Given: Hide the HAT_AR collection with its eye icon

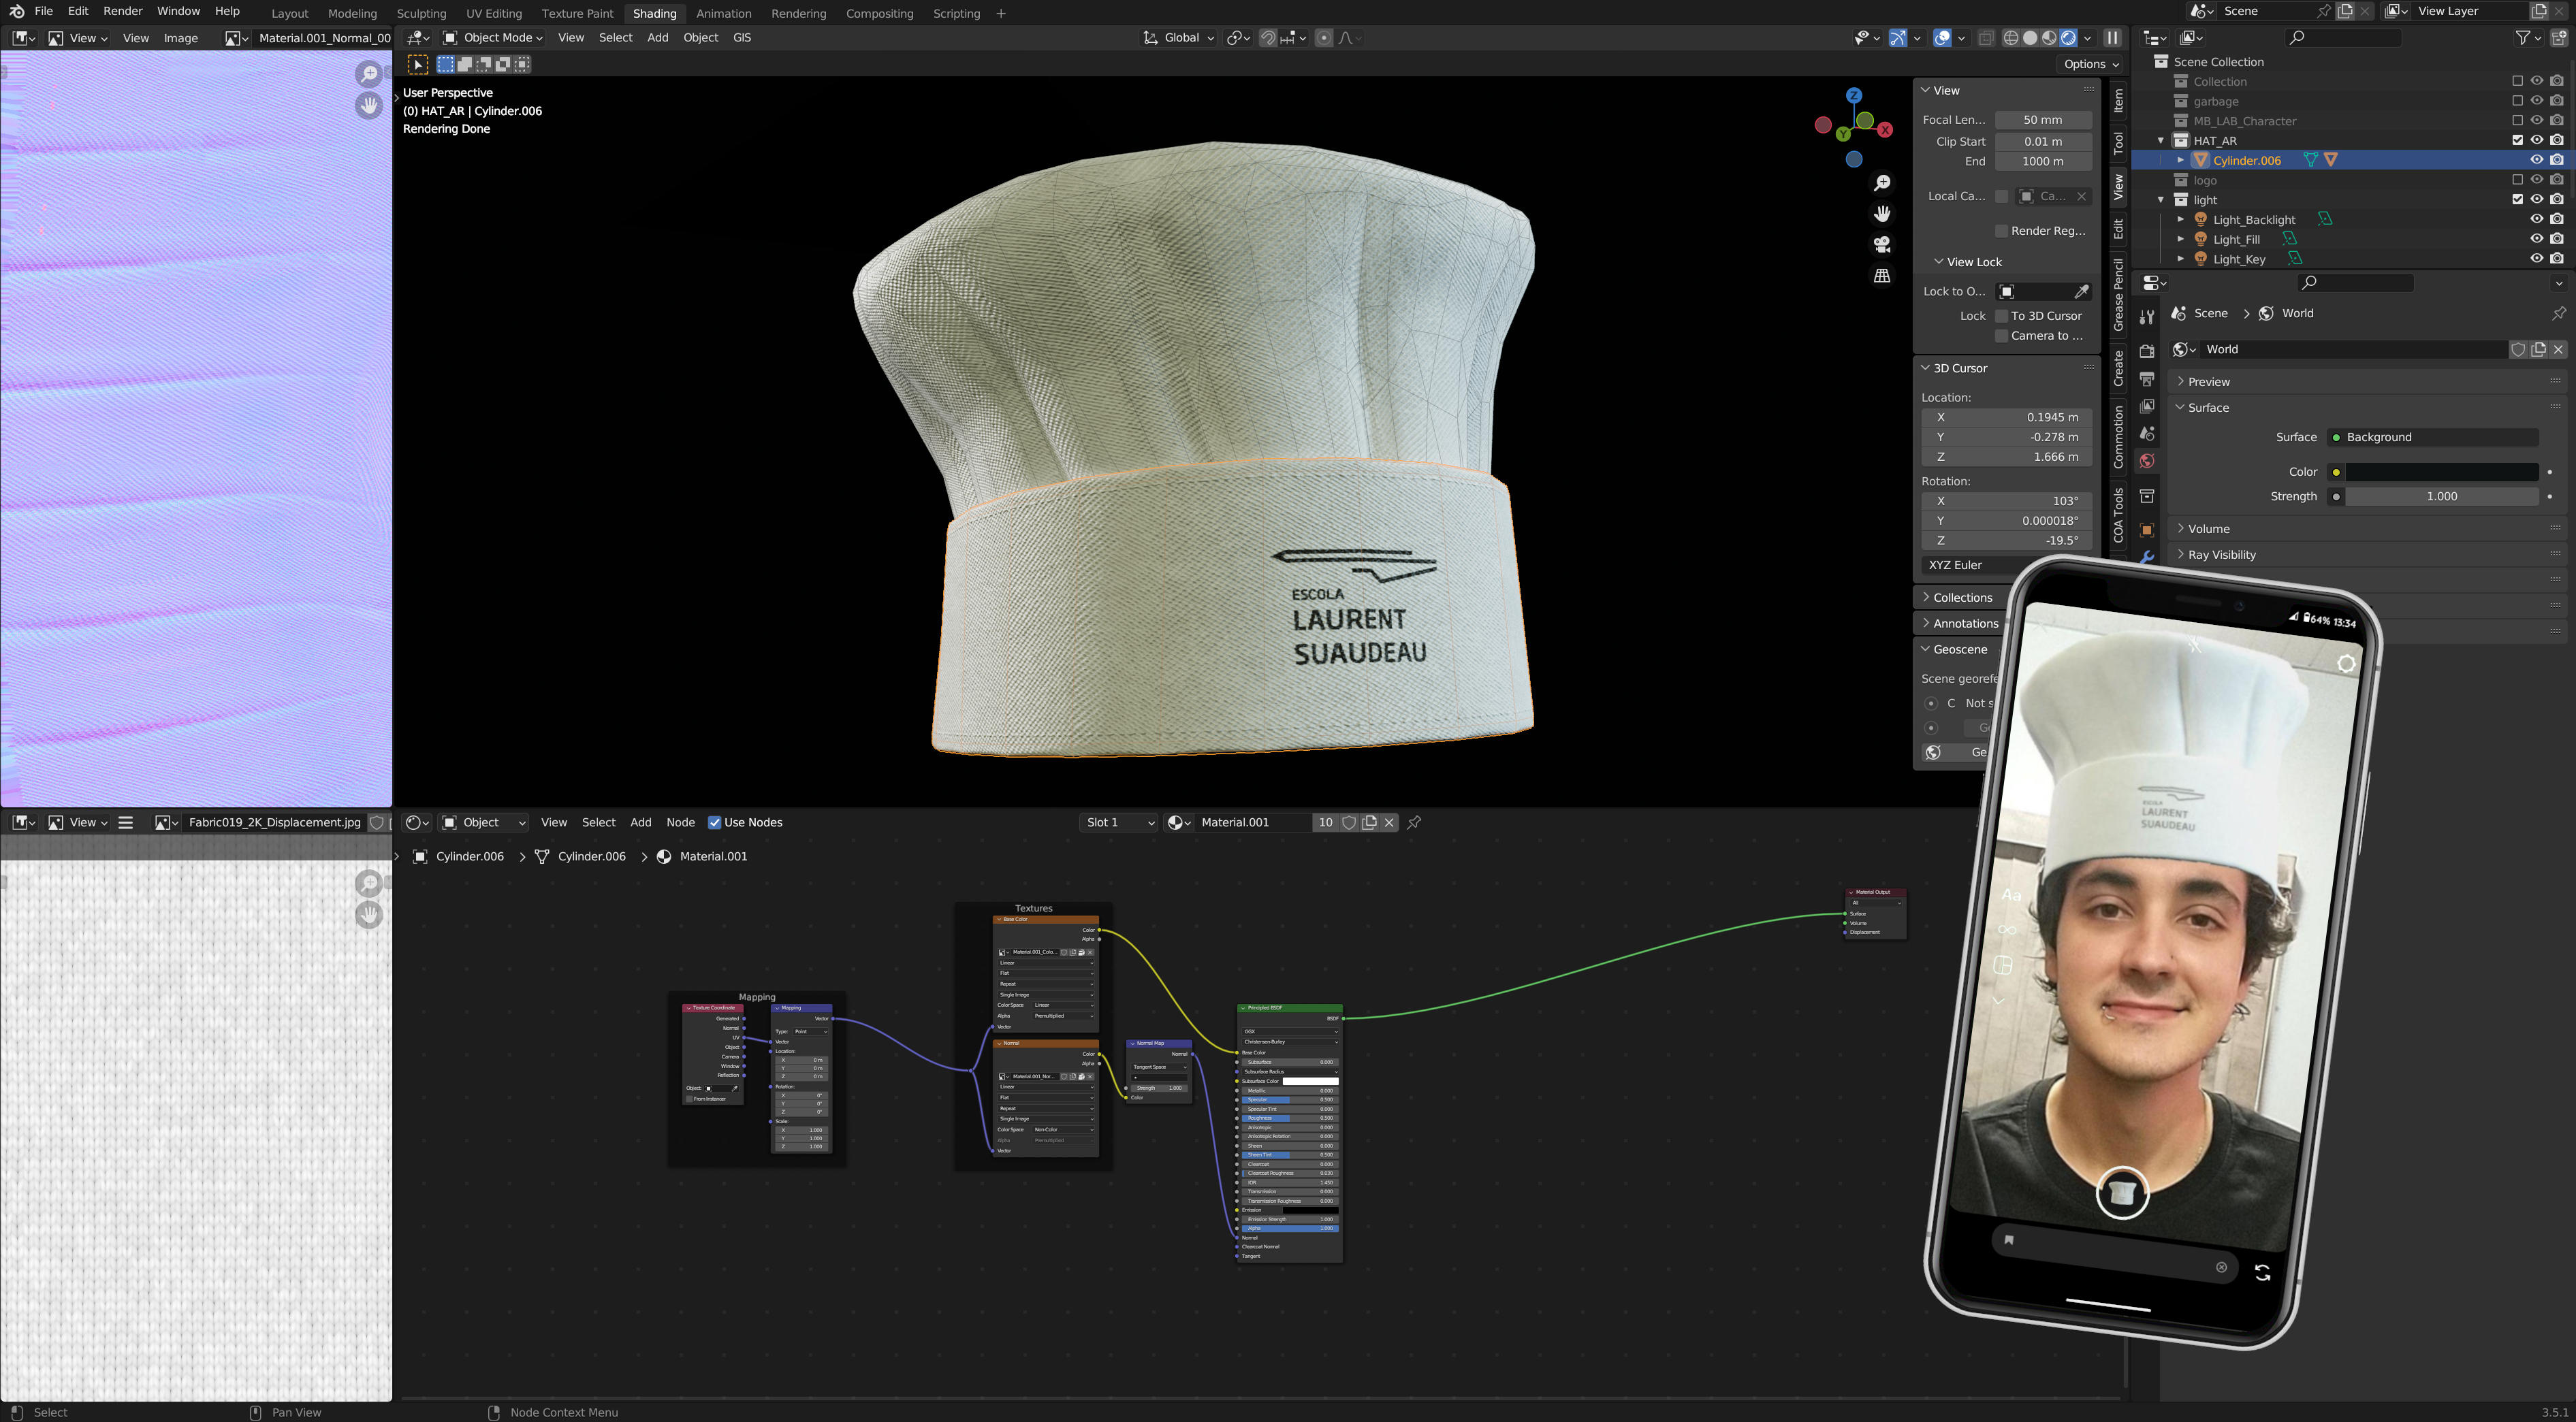Looking at the screenshot, I should click(2537, 140).
